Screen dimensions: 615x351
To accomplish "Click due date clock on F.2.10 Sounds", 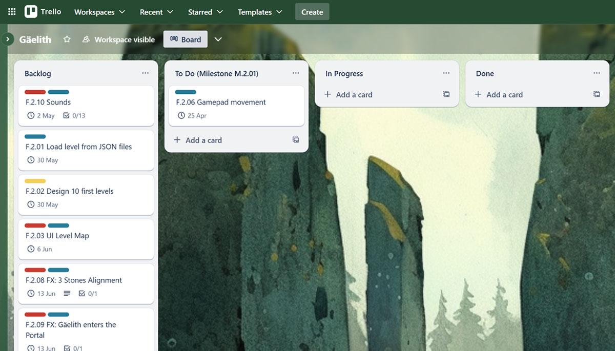I will [x=31, y=116].
